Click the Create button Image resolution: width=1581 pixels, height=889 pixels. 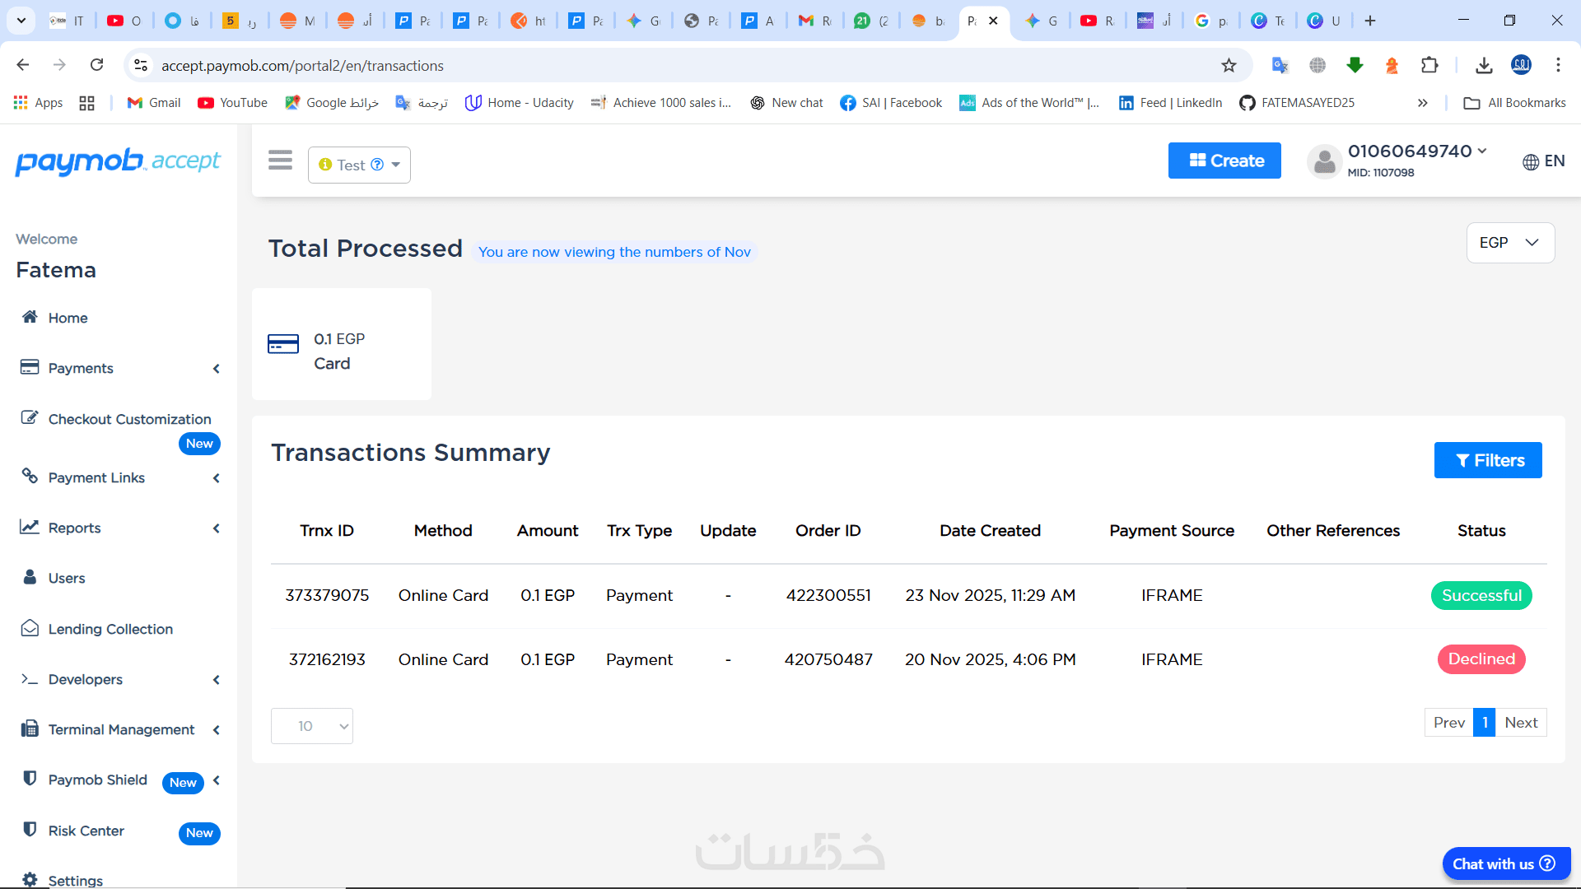(x=1224, y=161)
